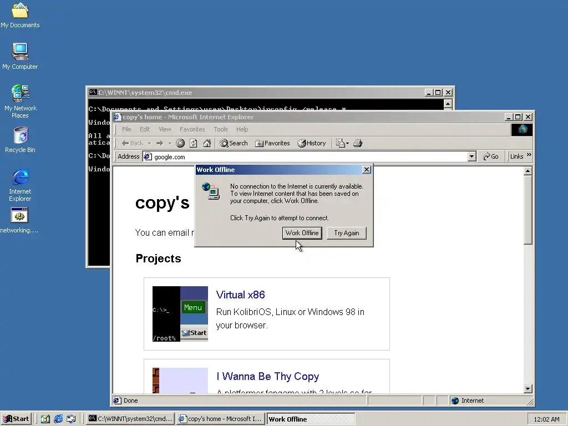The image size is (568, 426).
Task: Open History pane from IE toolbar
Action: pos(312,143)
